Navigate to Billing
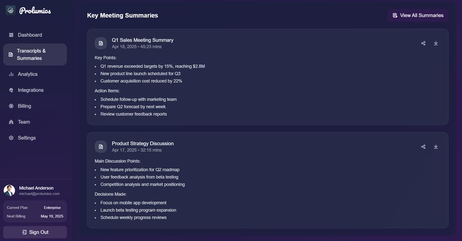The image size is (462, 241). [24, 106]
